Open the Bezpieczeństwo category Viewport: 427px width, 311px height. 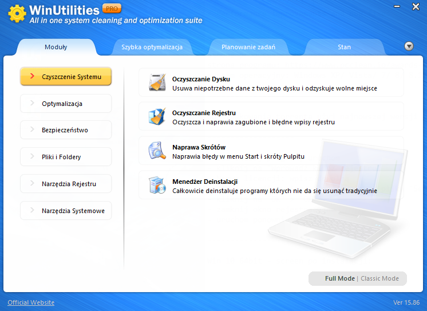[66, 130]
